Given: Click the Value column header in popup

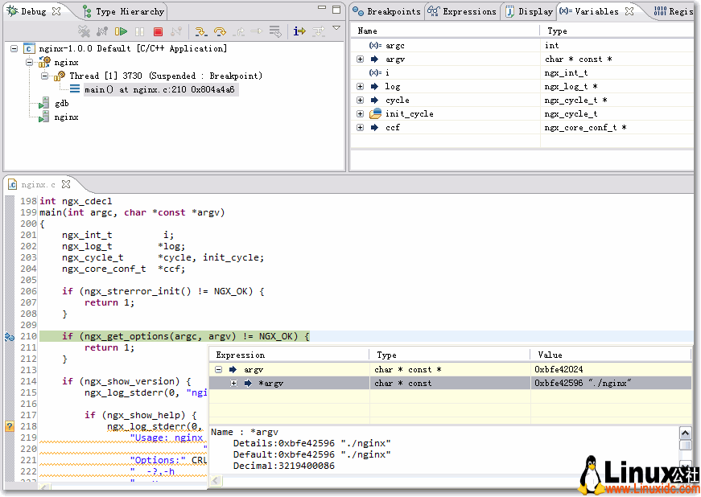Looking at the screenshot, I should (x=550, y=355).
